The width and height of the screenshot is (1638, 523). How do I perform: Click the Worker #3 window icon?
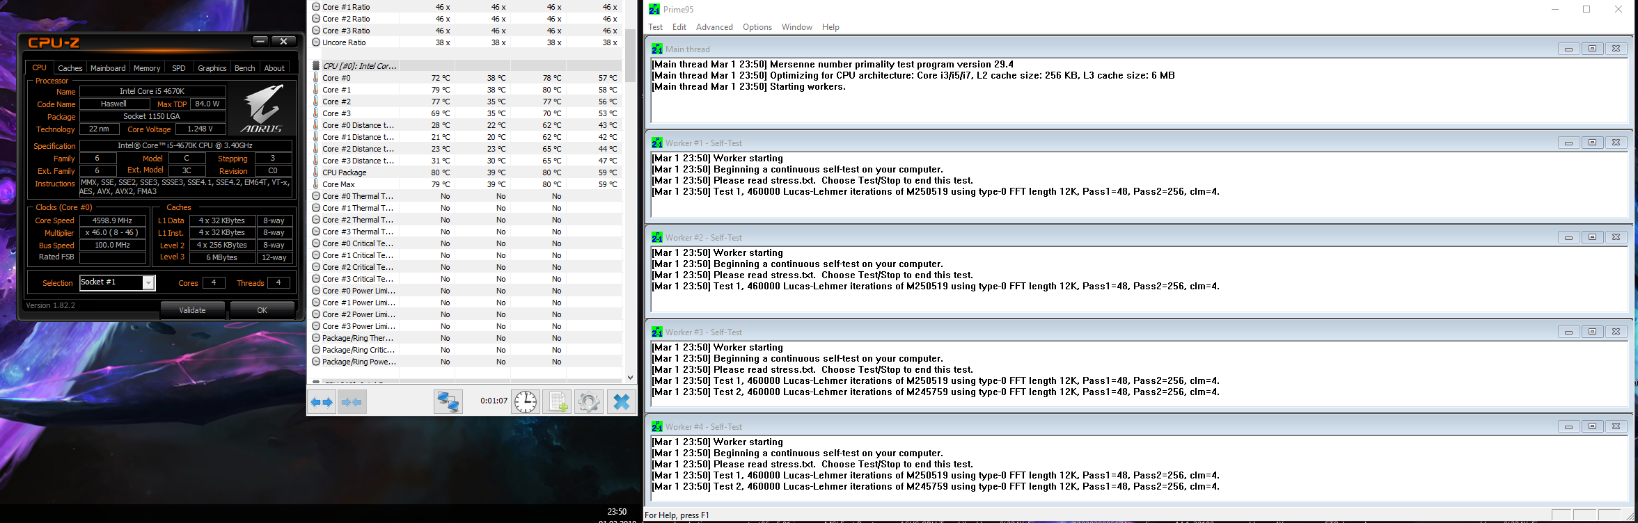tap(656, 332)
